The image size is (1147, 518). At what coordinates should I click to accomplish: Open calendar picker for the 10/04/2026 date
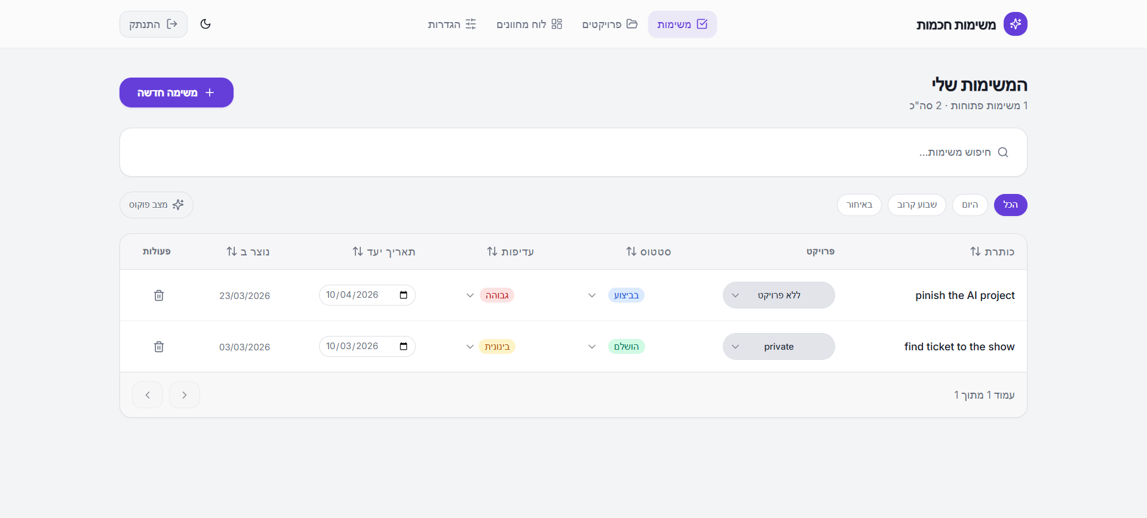pyautogui.click(x=403, y=295)
